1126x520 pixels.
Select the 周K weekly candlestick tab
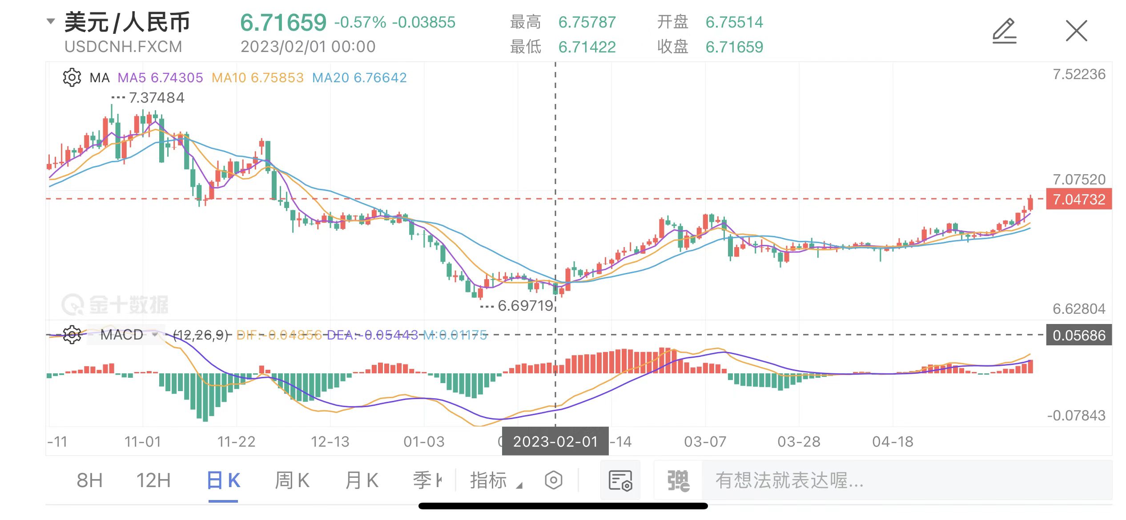point(292,480)
